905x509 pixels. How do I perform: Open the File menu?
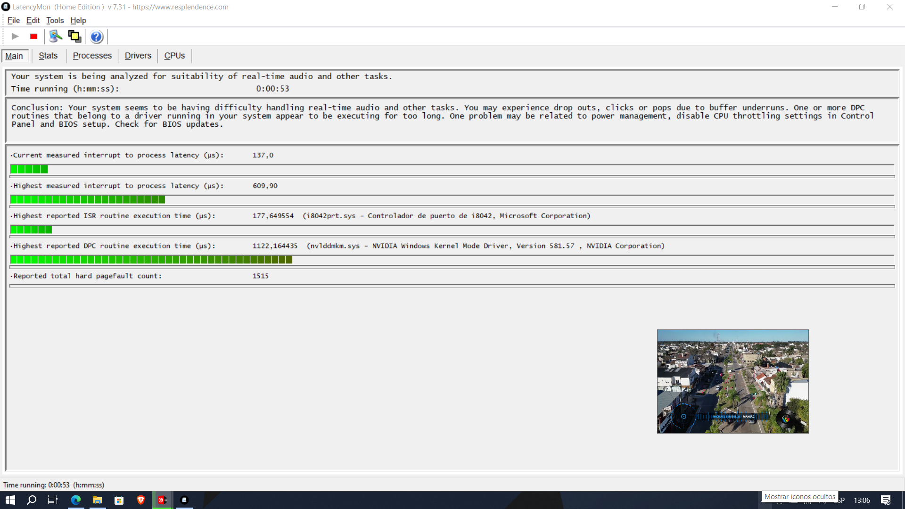[13, 20]
